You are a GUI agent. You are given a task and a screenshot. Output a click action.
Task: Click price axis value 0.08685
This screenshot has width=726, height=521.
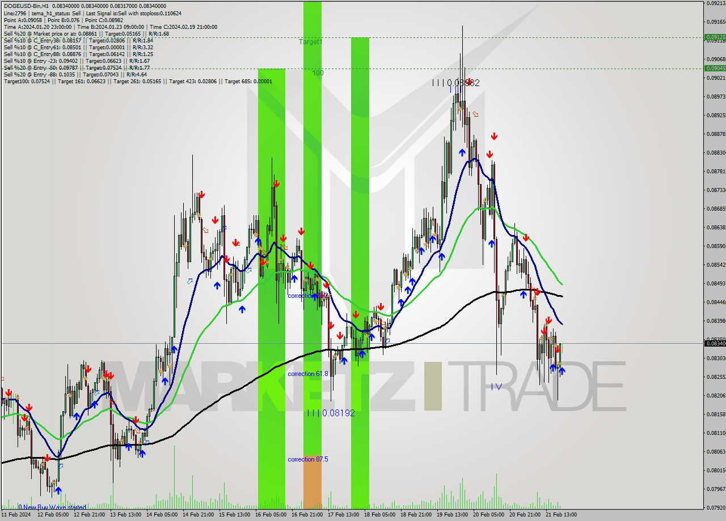[x=716, y=208]
